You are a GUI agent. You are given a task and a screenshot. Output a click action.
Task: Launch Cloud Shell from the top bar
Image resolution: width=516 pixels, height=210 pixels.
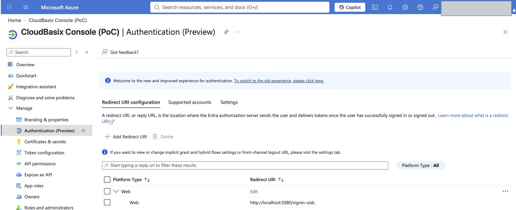coord(375,7)
